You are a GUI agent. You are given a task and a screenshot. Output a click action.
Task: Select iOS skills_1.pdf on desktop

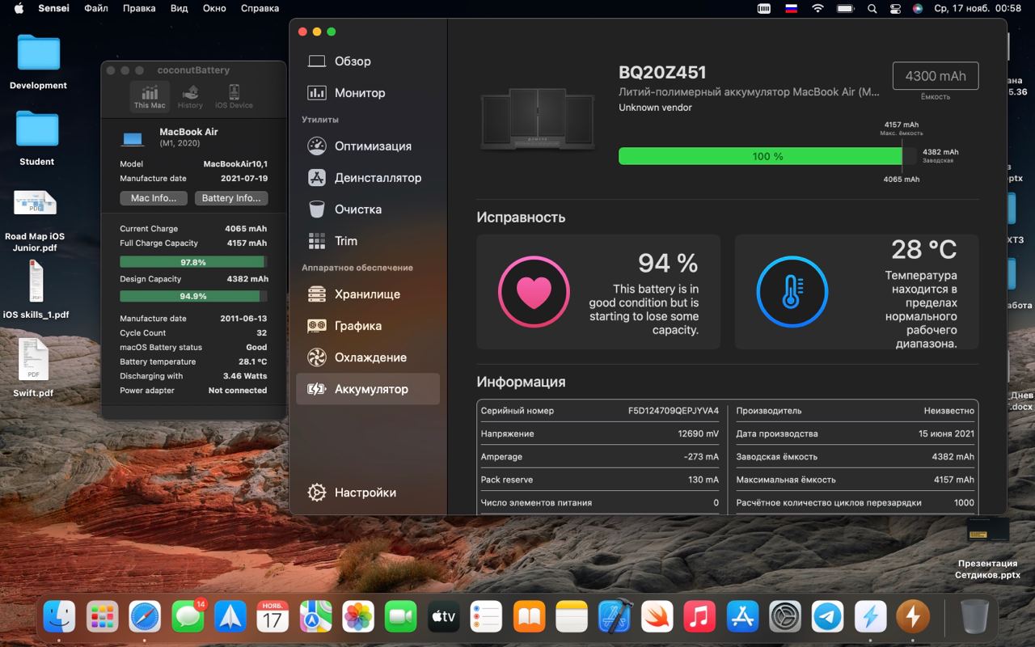point(36,290)
